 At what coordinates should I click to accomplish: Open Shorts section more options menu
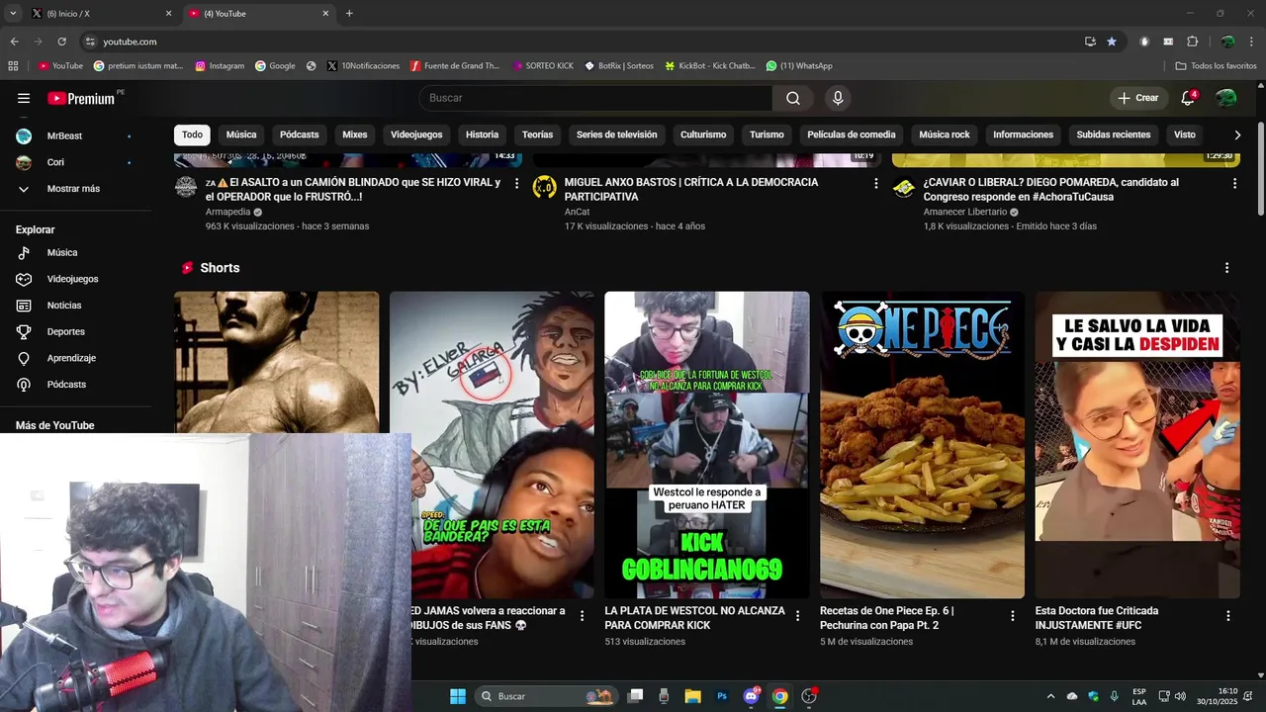1226,268
